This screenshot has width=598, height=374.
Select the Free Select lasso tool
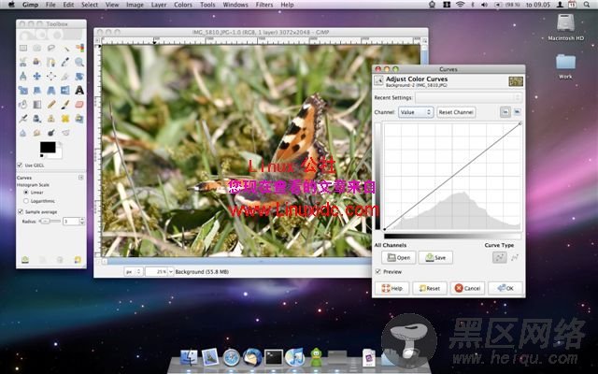tap(51, 48)
